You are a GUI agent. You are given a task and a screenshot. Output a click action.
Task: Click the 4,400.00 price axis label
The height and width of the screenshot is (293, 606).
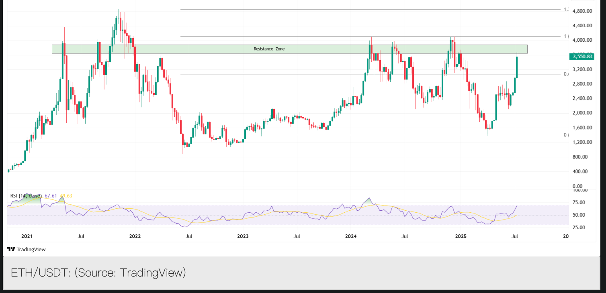pos(583,26)
